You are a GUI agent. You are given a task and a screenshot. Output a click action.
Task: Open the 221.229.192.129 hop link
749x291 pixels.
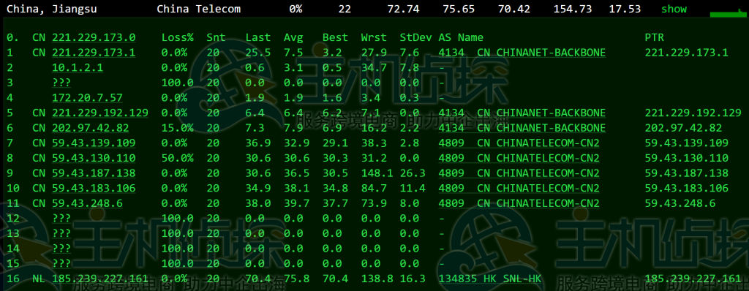point(99,113)
